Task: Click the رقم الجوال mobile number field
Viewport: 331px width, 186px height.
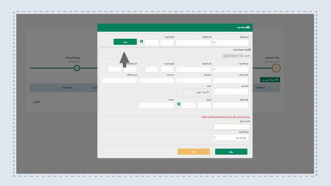Action: point(232,127)
